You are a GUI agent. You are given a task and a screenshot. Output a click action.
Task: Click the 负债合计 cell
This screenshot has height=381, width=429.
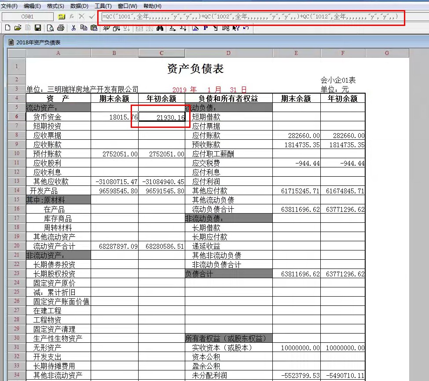[228, 274]
